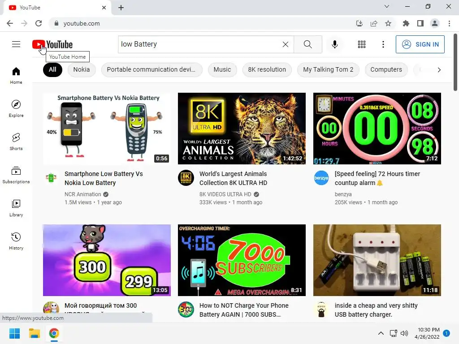Click install app icon in address bar
The image size is (459, 344).
click(359, 23)
